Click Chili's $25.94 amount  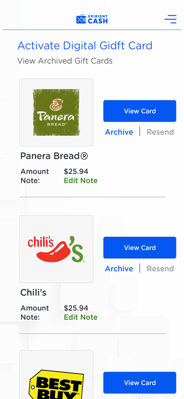pos(76,308)
